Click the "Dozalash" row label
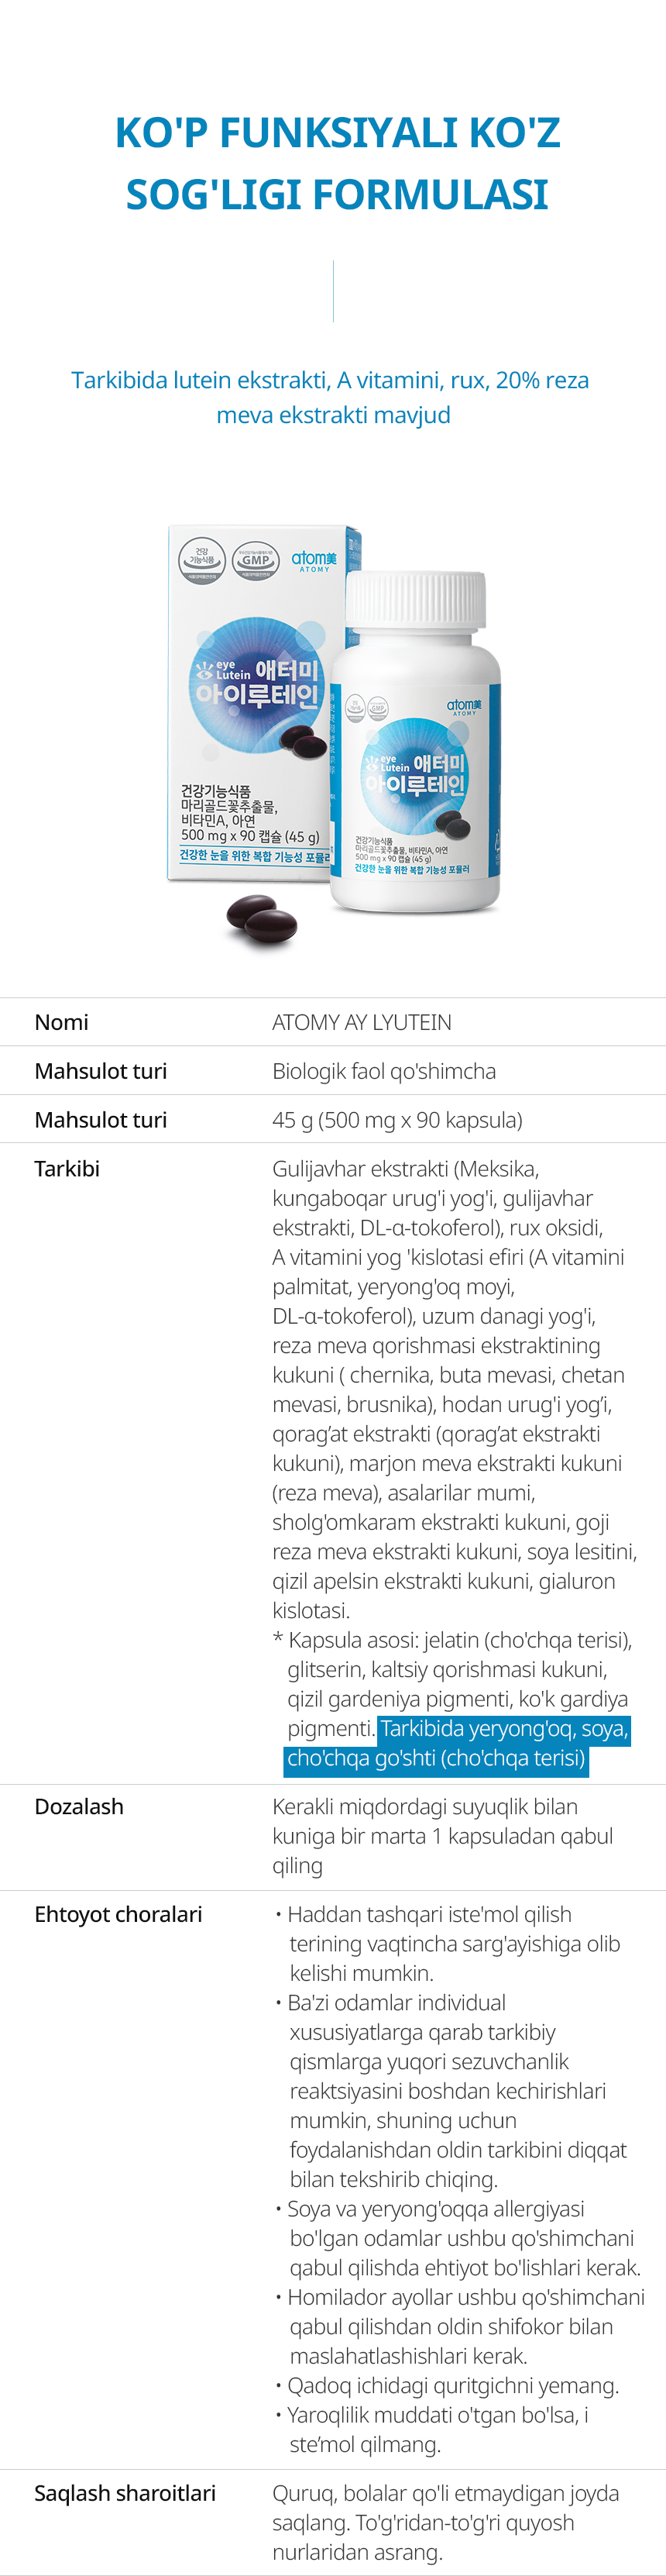 [x=79, y=1807]
